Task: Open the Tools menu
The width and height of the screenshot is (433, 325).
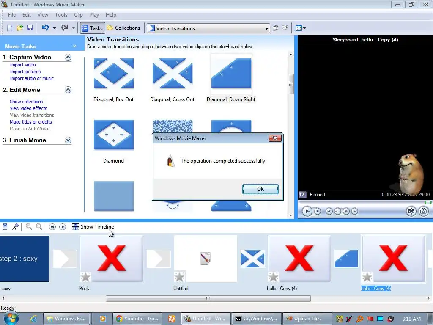Action: coord(61,15)
